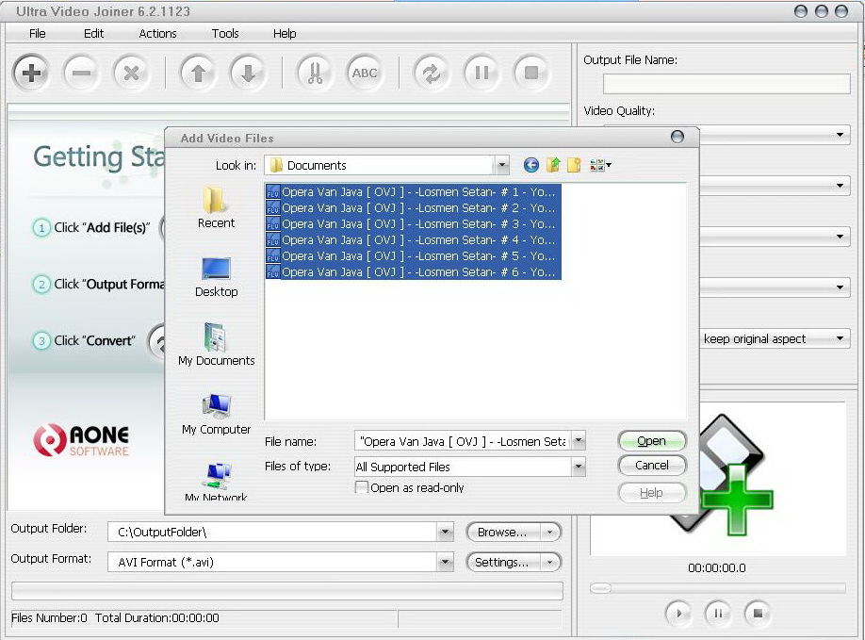Click the preview Stop button below the timecode
Viewport: 865px width, 640px height.
point(758,613)
